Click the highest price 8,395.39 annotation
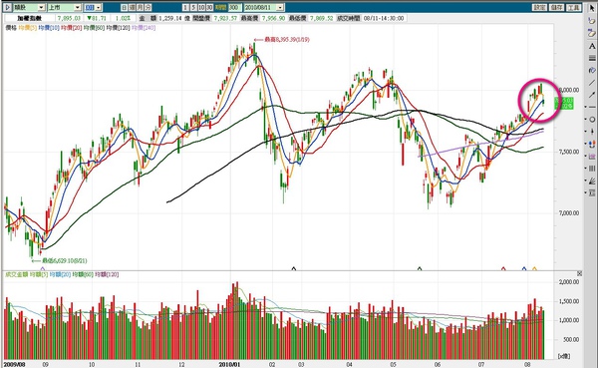Viewport: 598px width, 368px height. coord(282,39)
